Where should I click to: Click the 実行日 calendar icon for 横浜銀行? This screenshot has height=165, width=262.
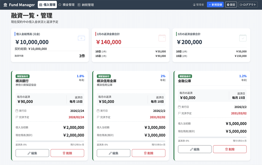tap(17, 111)
